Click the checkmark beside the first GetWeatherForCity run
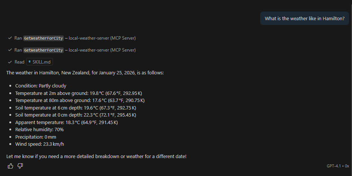 [10, 38]
